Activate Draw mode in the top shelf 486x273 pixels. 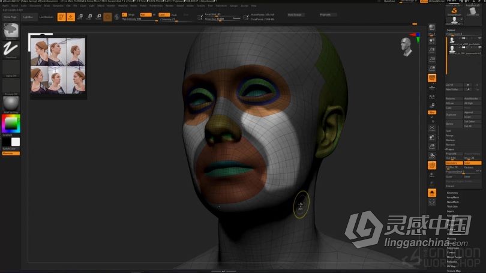(x=71, y=17)
